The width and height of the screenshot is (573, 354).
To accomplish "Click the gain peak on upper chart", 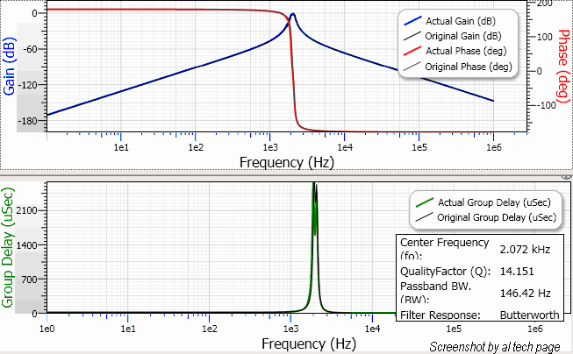I will [x=292, y=15].
